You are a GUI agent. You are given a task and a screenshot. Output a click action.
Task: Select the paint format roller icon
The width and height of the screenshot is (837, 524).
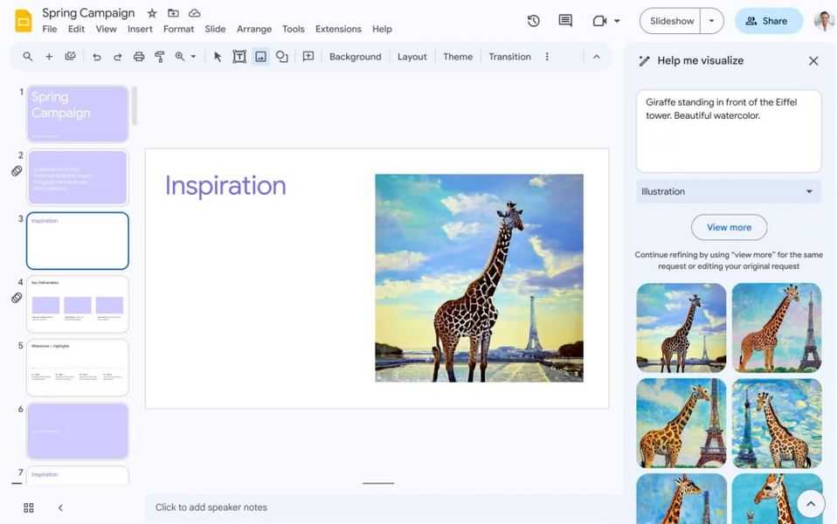tap(160, 57)
